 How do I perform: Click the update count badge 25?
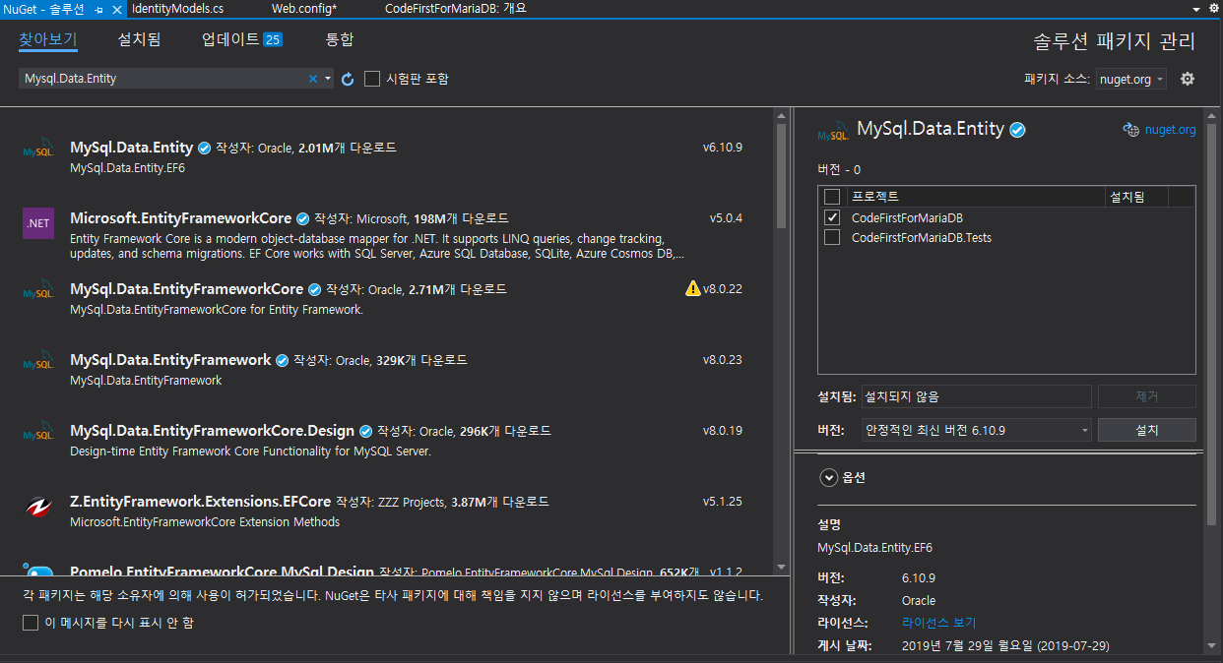(273, 40)
